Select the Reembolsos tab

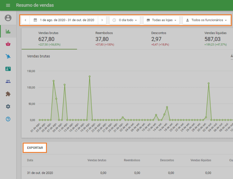coord(104,39)
